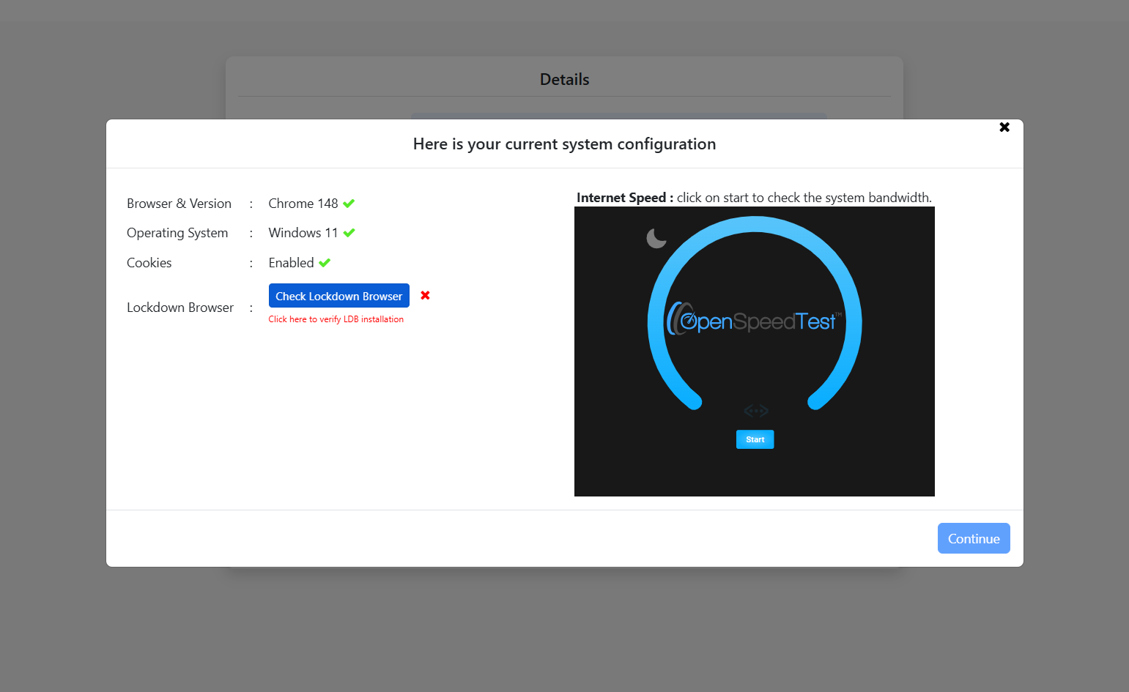The width and height of the screenshot is (1129, 692).
Task: Click the 'Cookies' label
Action: click(x=149, y=263)
